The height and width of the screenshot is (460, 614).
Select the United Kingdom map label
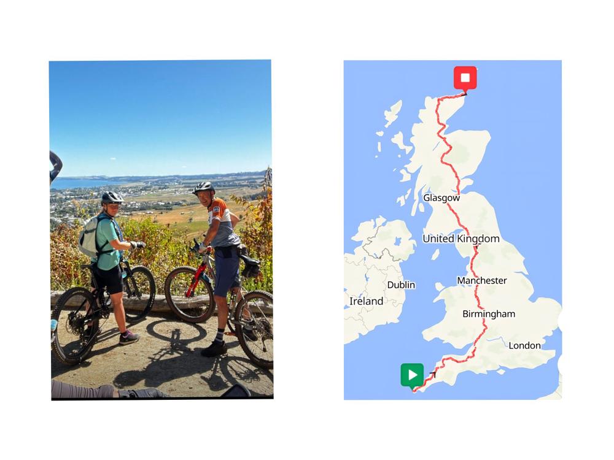tap(461, 239)
